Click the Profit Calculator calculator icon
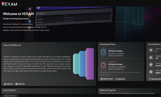Image resolution: width=161 pixels, height=97 pixels. click(x=101, y=79)
